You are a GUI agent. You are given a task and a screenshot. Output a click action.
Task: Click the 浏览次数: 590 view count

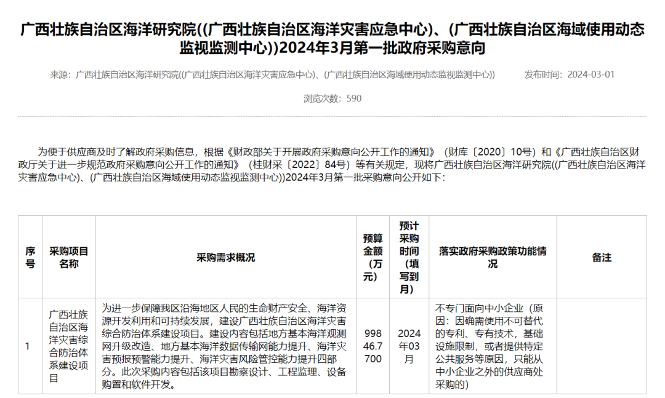[332, 98]
